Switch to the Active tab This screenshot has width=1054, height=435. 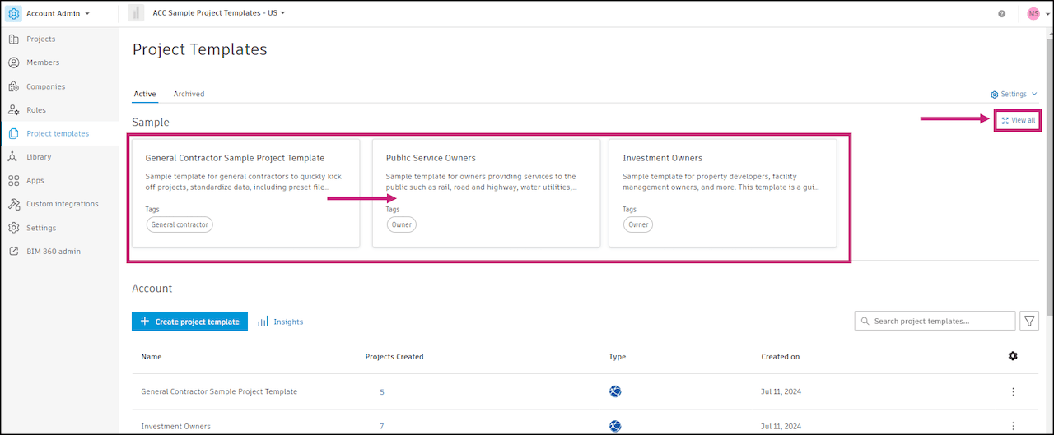click(145, 94)
